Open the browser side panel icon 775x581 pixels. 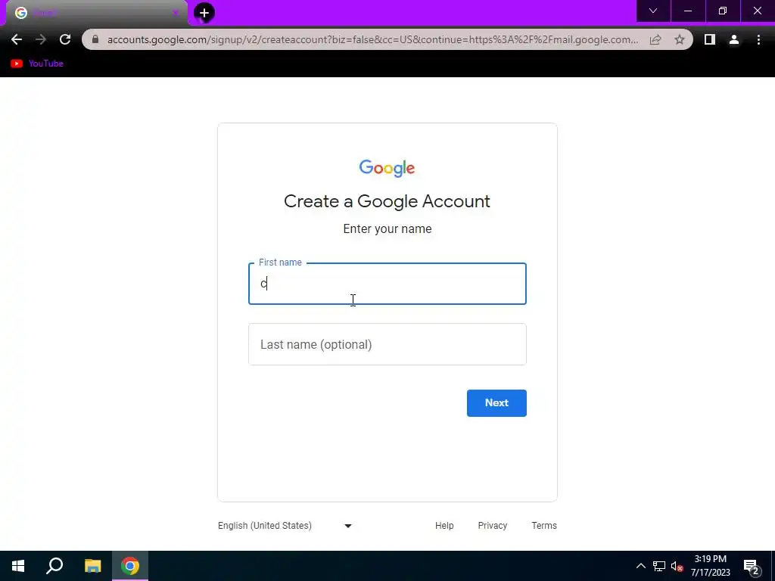710,39
